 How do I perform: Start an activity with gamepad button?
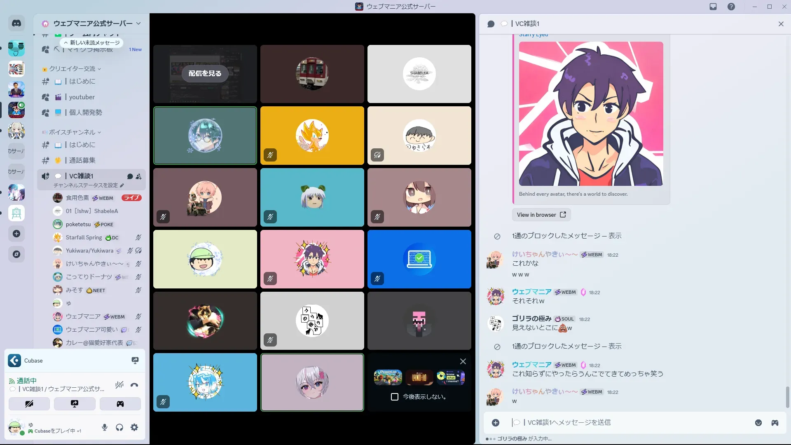click(120, 404)
